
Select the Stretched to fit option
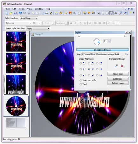[88, 80]
